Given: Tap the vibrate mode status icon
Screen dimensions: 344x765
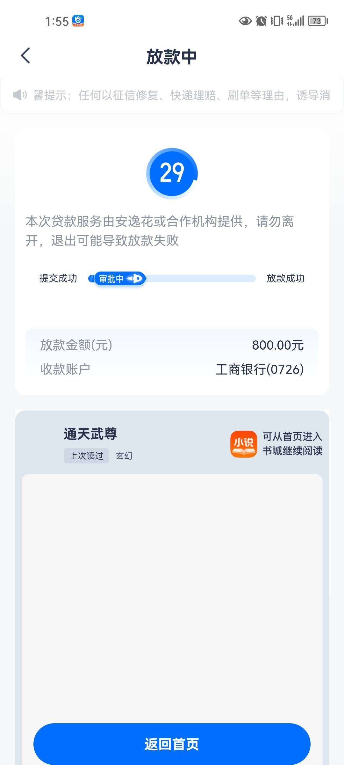Looking at the screenshot, I should pyautogui.click(x=277, y=21).
